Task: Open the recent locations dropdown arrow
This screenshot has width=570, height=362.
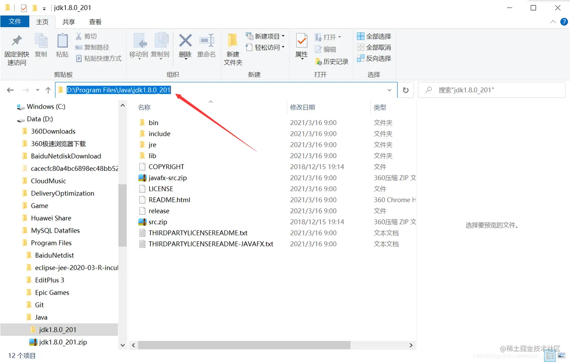Action: click(38, 90)
